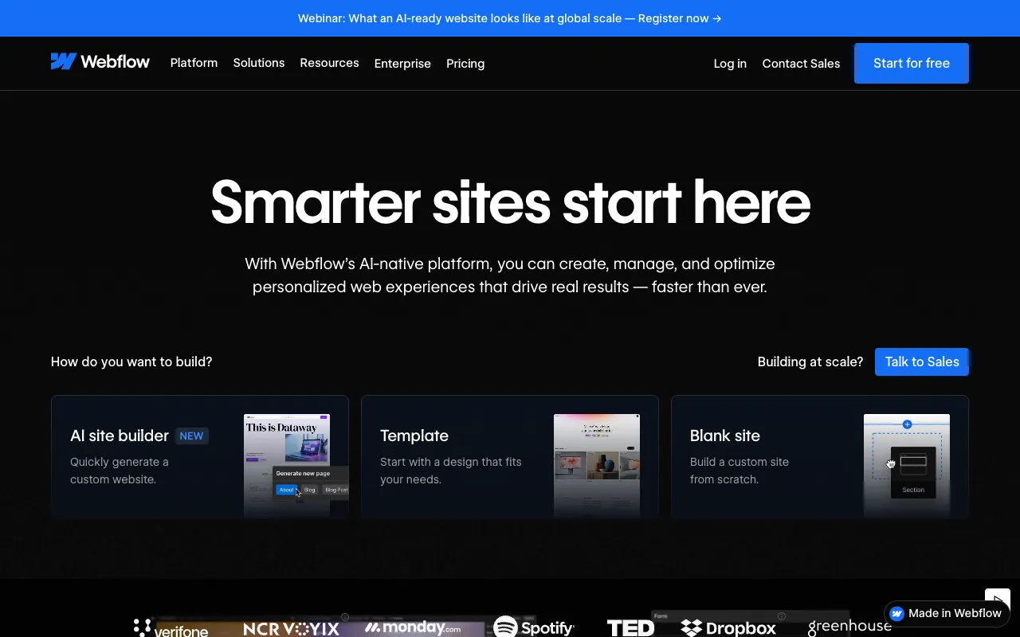
Task: Select the Spotify logo in the brand strip
Action: [x=533, y=627]
